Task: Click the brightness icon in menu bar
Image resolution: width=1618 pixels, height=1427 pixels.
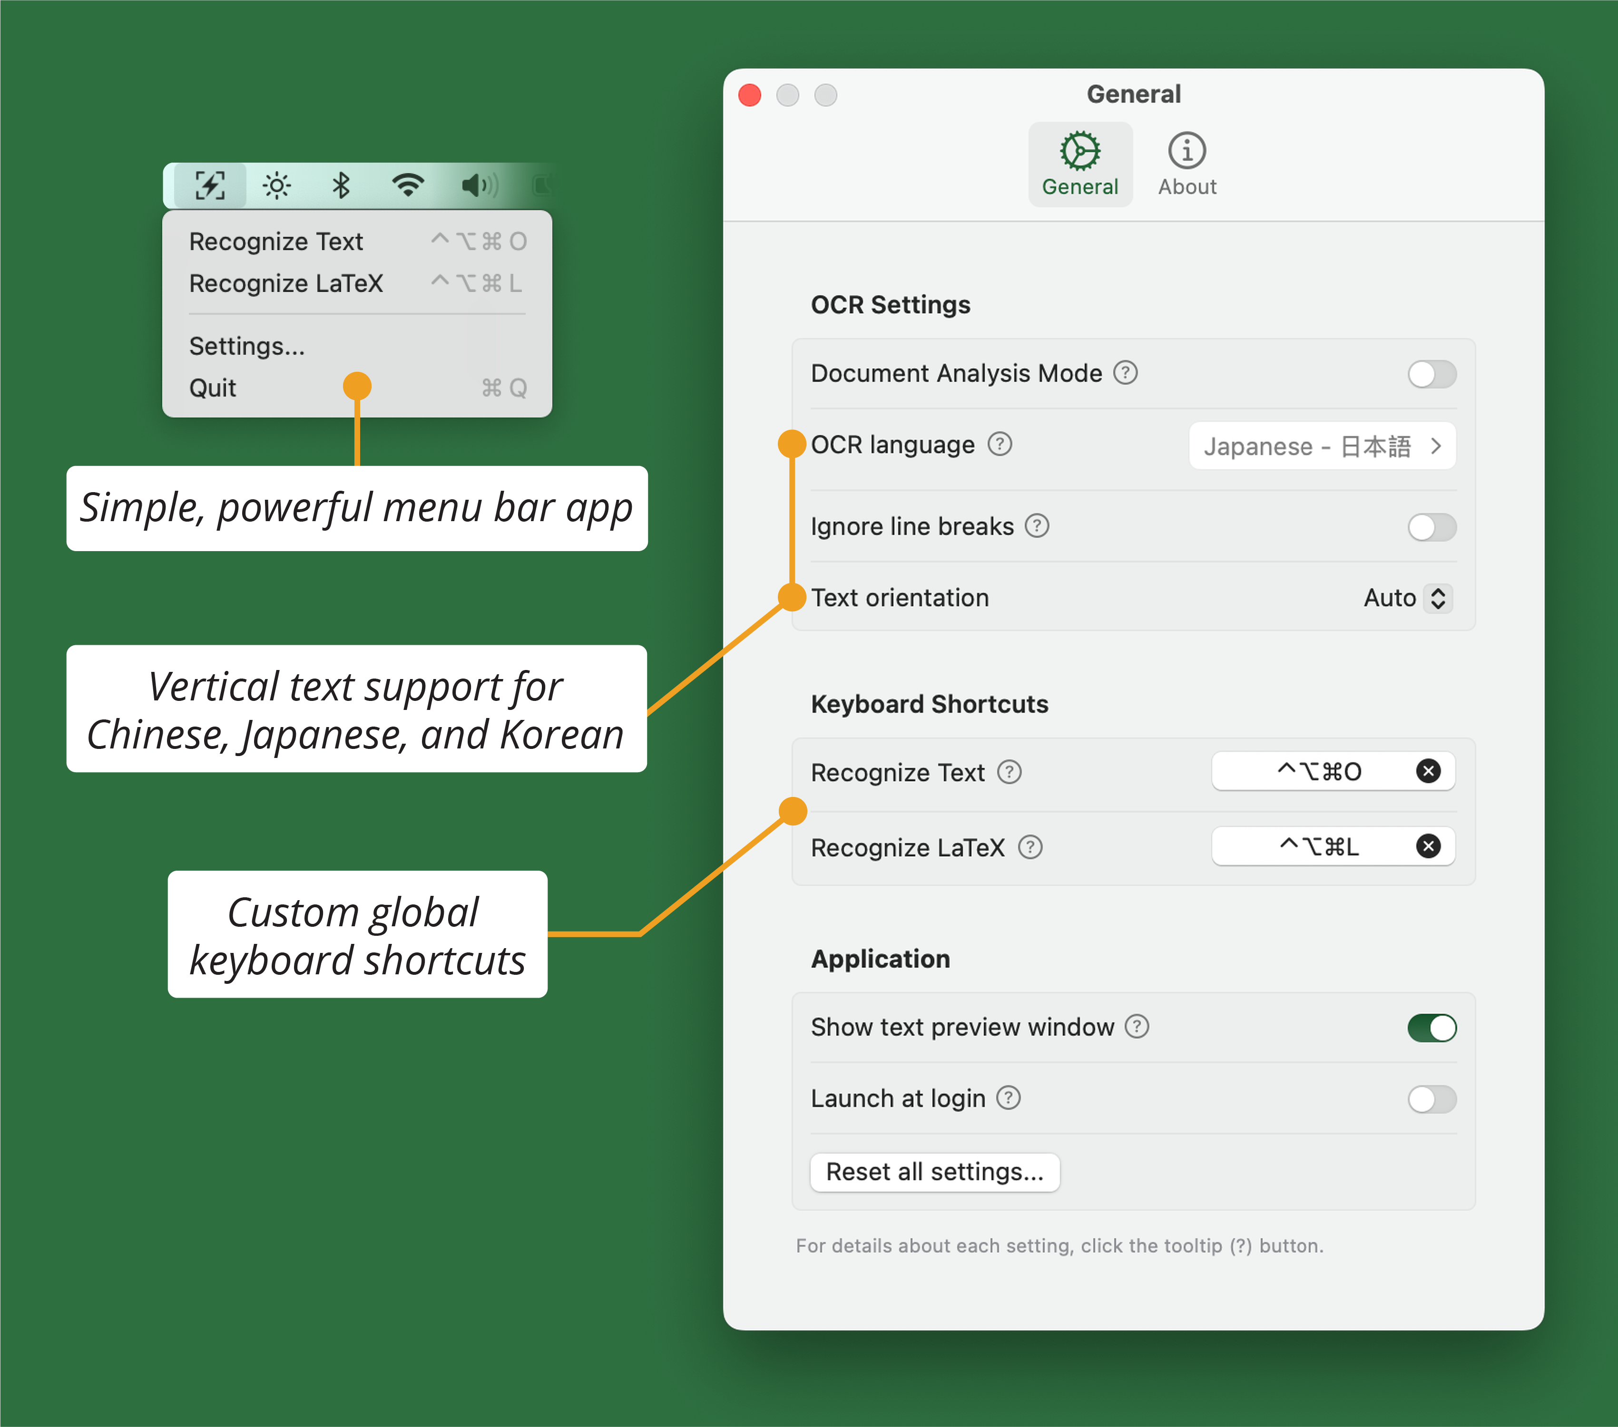Action: 276,185
